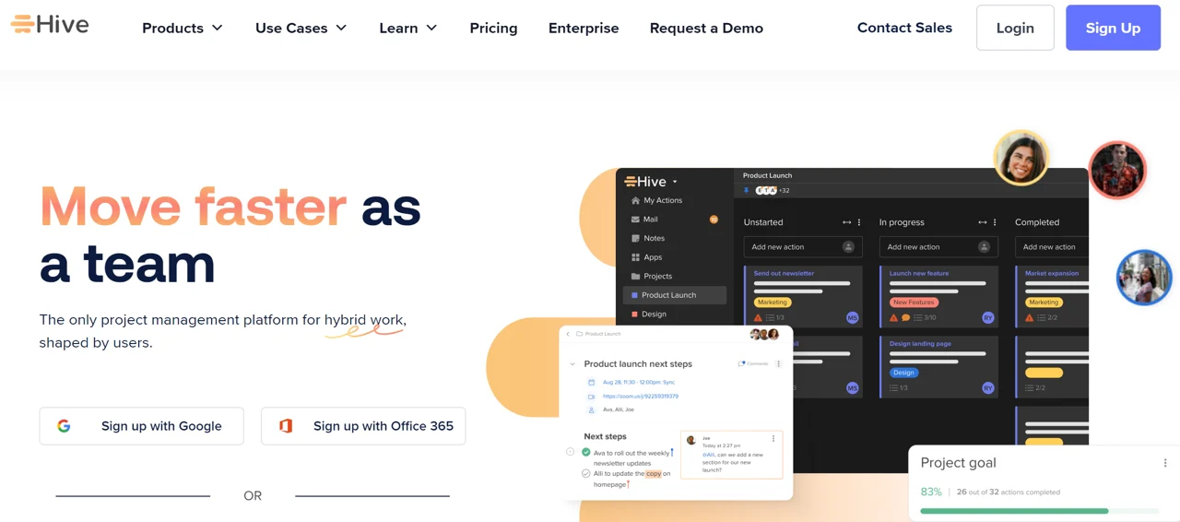1180x522 pixels.
Task: Open the three-dot menu of Unstarted column
Action: (x=859, y=222)
